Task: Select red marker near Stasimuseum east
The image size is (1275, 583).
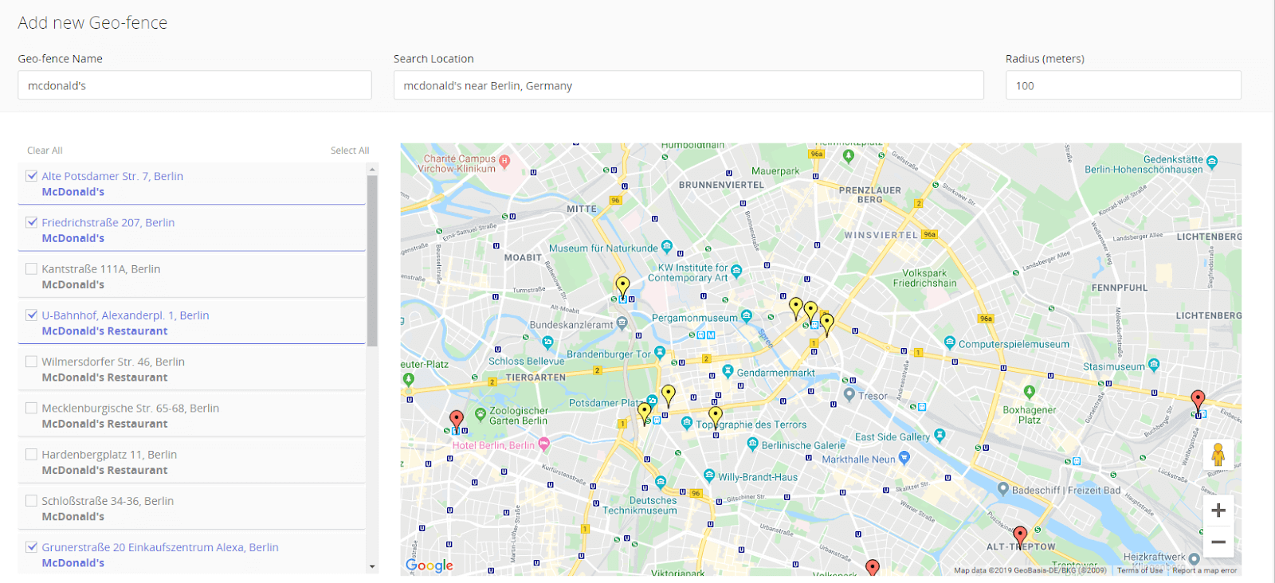Action: pos(1198,400)
